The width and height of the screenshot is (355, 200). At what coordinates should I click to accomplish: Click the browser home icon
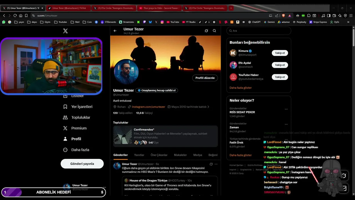point(21,16)
